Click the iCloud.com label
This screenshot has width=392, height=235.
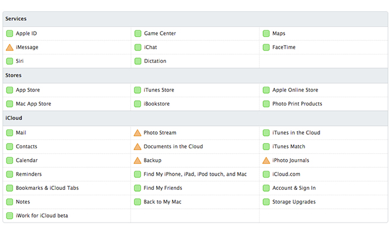(x=286, y=174)
